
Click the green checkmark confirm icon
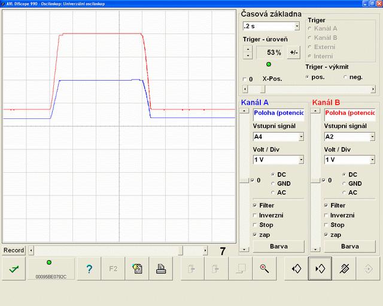[13, 269]
